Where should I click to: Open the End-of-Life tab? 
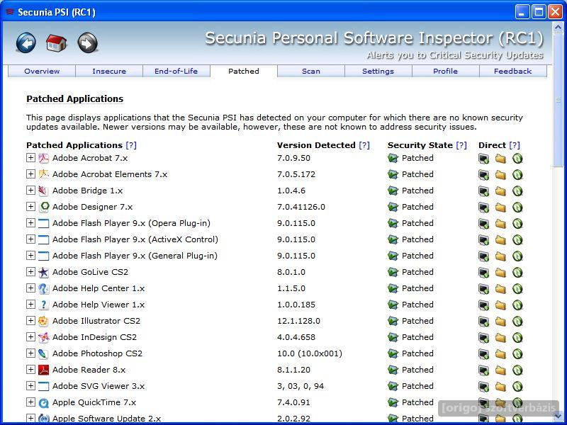pyautogui.click(x=176, y=72)
